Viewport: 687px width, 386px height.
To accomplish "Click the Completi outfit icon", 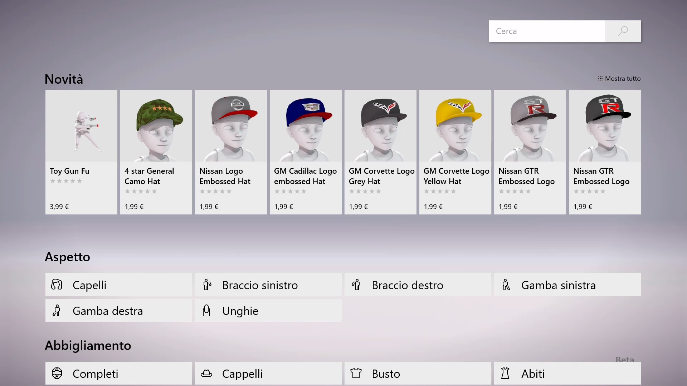I will (x=57, y=373).
